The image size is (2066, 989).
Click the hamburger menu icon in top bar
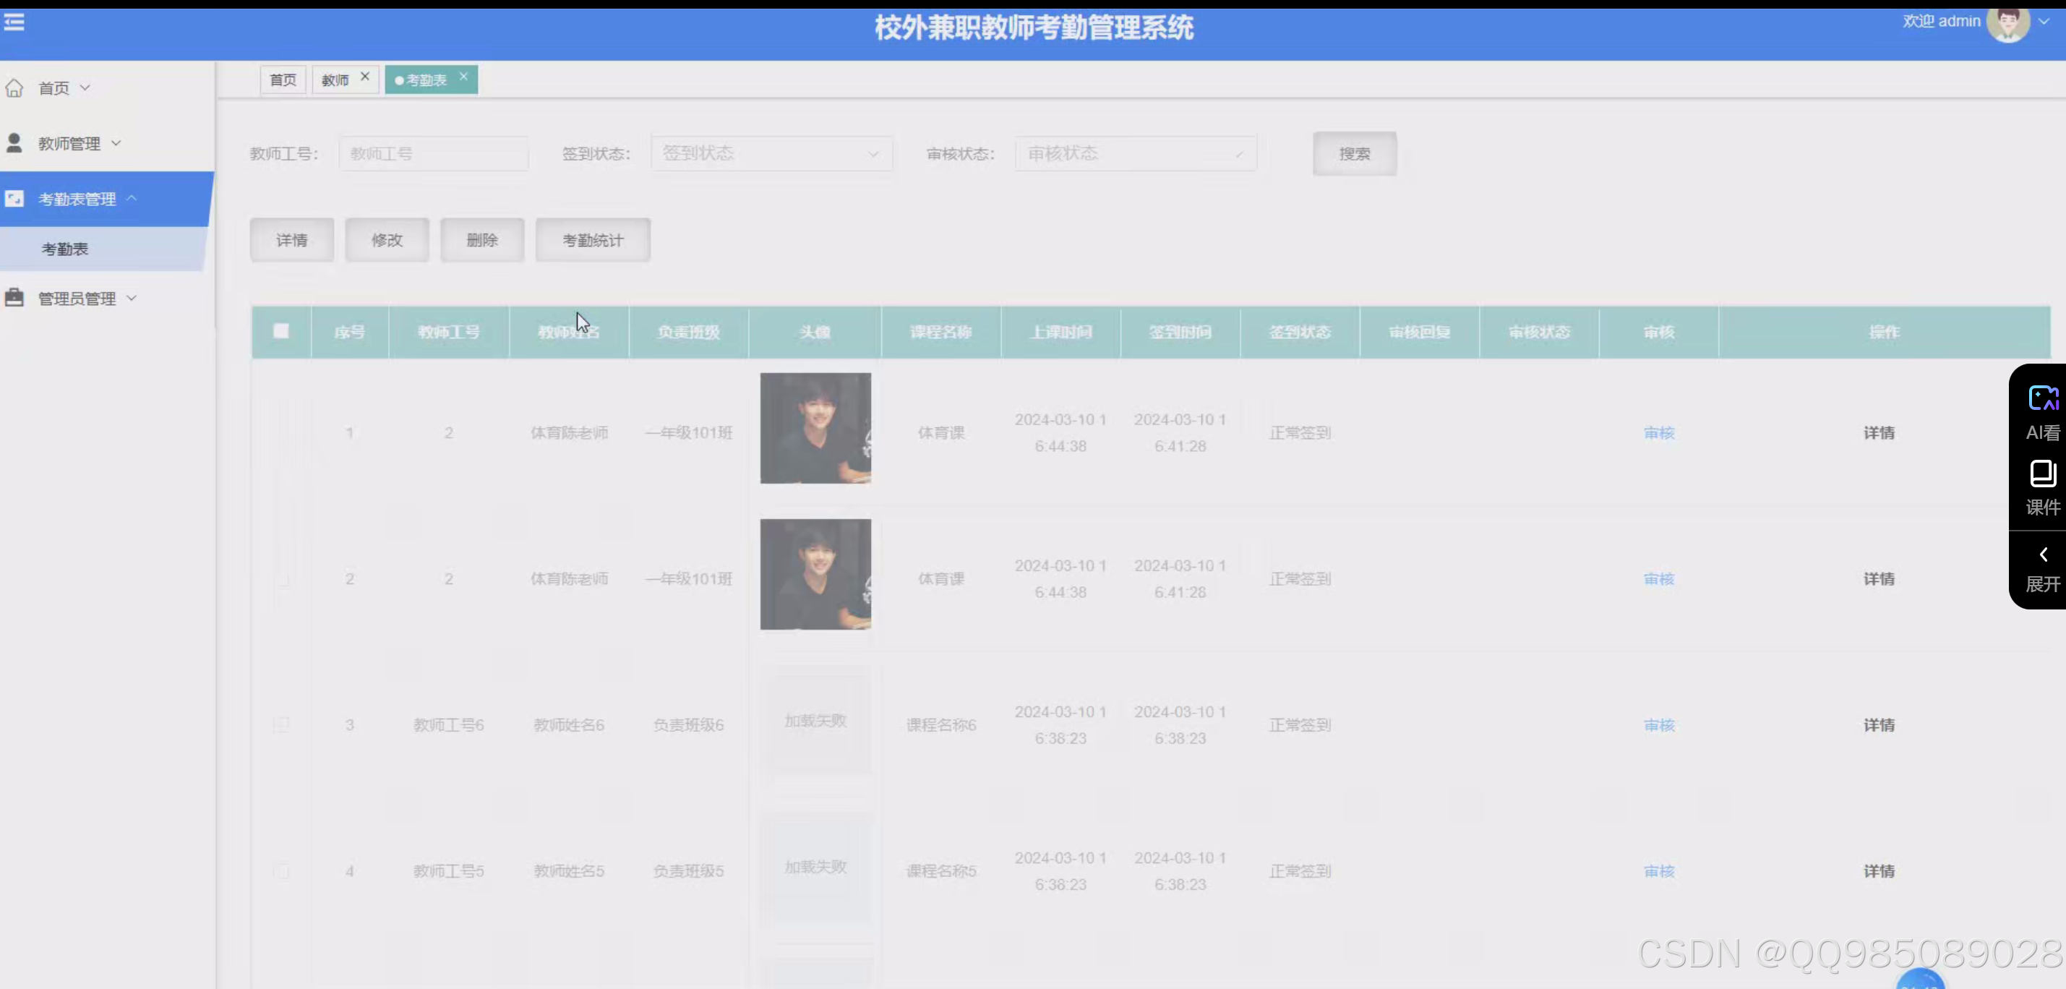[x=13, y=22]
